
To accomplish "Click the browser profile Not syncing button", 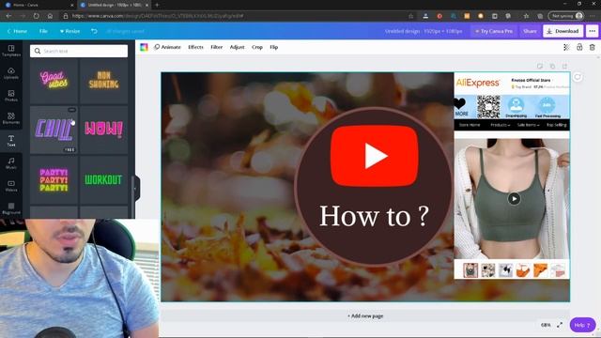I will tap(566, 16).
